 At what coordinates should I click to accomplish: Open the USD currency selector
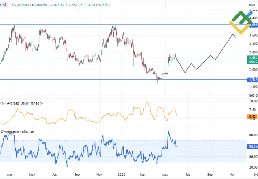252,5
